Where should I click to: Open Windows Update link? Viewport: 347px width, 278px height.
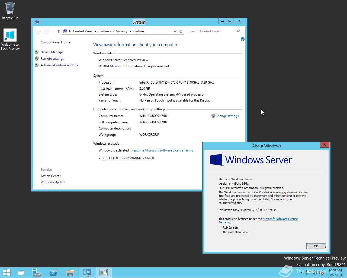(x=53, y=182)
